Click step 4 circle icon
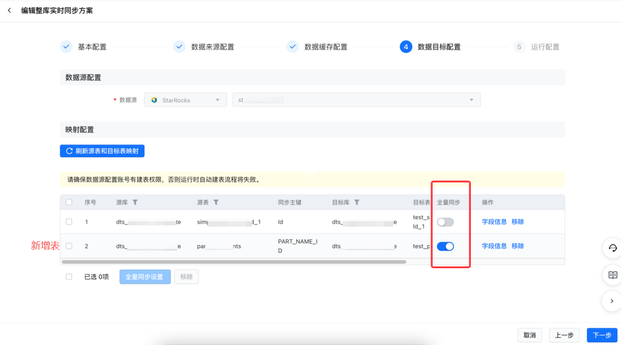Viewport: 621px width, 345px height. pyautogui.click(x=406, y=47)
